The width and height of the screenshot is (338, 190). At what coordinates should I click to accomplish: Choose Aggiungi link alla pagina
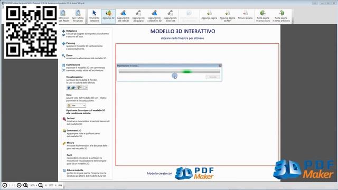tap(138, 16)
